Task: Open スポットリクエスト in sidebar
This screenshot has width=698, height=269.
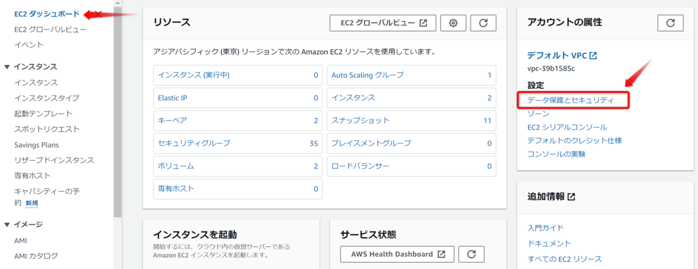Action: 47,129
